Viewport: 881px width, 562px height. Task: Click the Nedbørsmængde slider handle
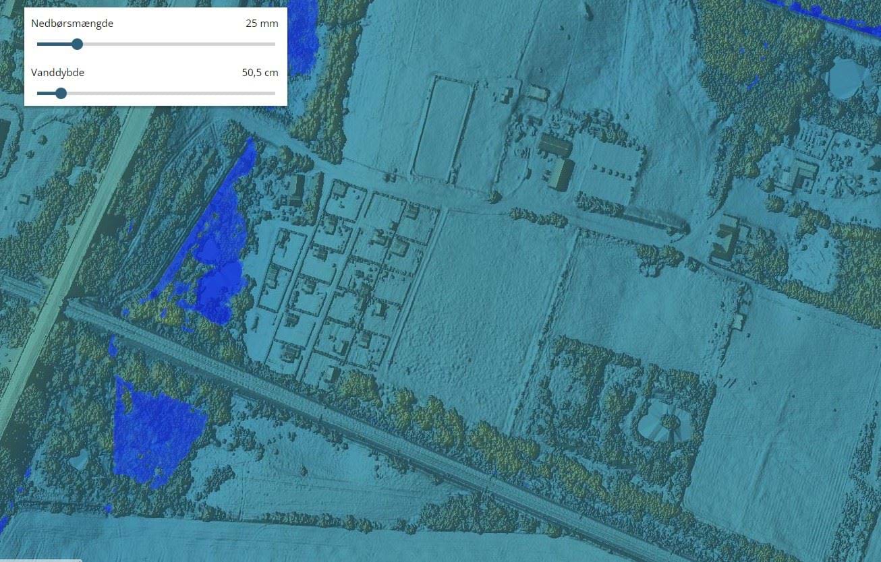point(77,44)
